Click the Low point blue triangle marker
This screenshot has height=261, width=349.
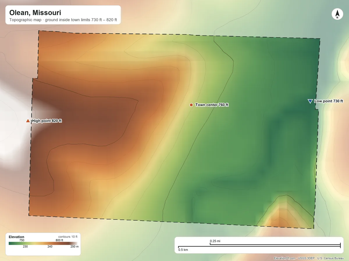[310, 101]
